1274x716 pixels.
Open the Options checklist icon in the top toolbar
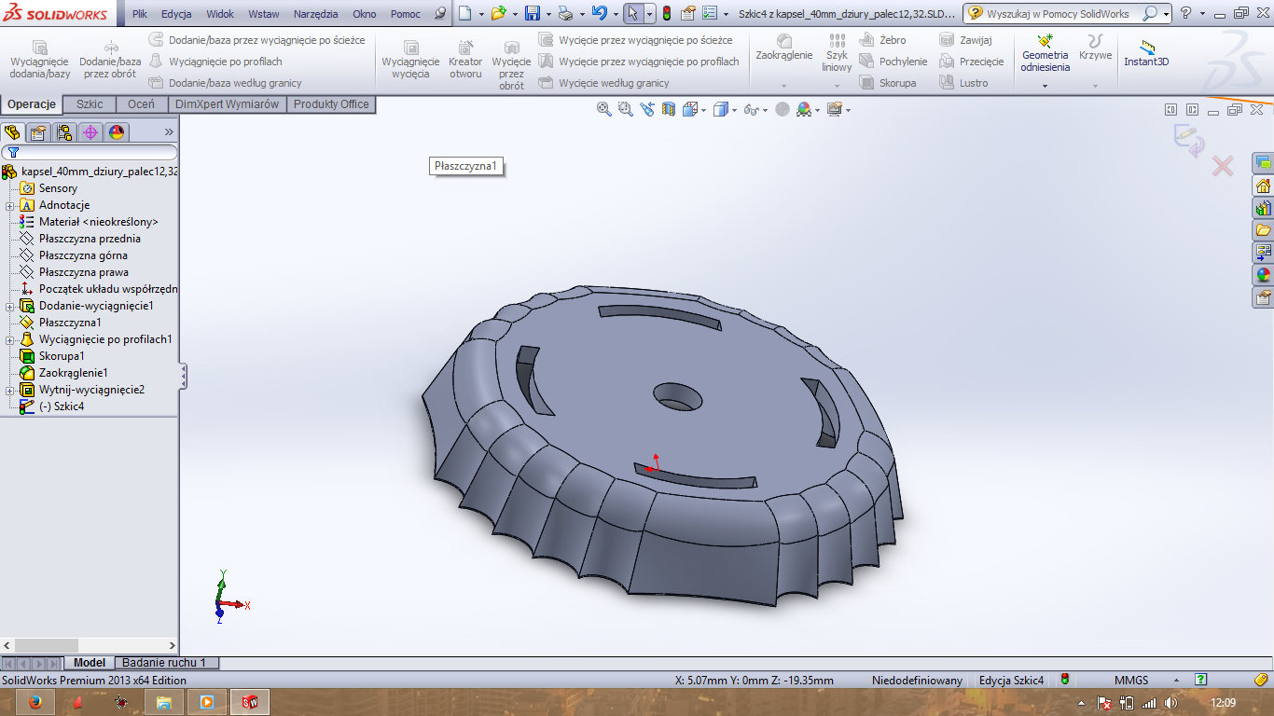(710, 13)
